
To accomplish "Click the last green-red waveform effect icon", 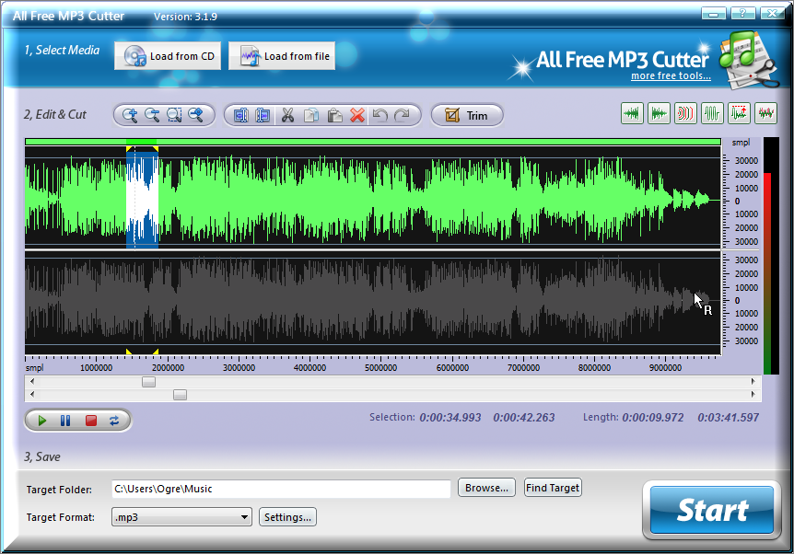I will coord(765,113).
